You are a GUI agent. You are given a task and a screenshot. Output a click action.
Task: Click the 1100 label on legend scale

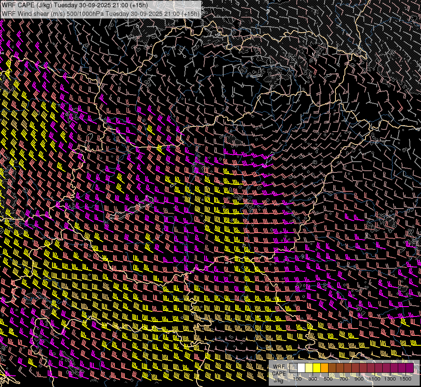[375, 379]
